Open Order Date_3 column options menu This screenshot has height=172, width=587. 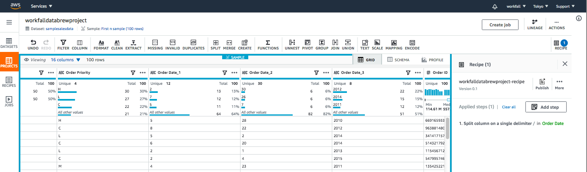pos(417,73)
